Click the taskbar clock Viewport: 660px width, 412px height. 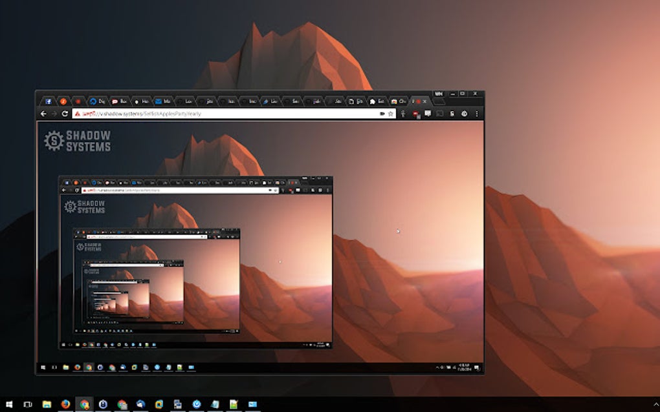(x=464, y=366)
